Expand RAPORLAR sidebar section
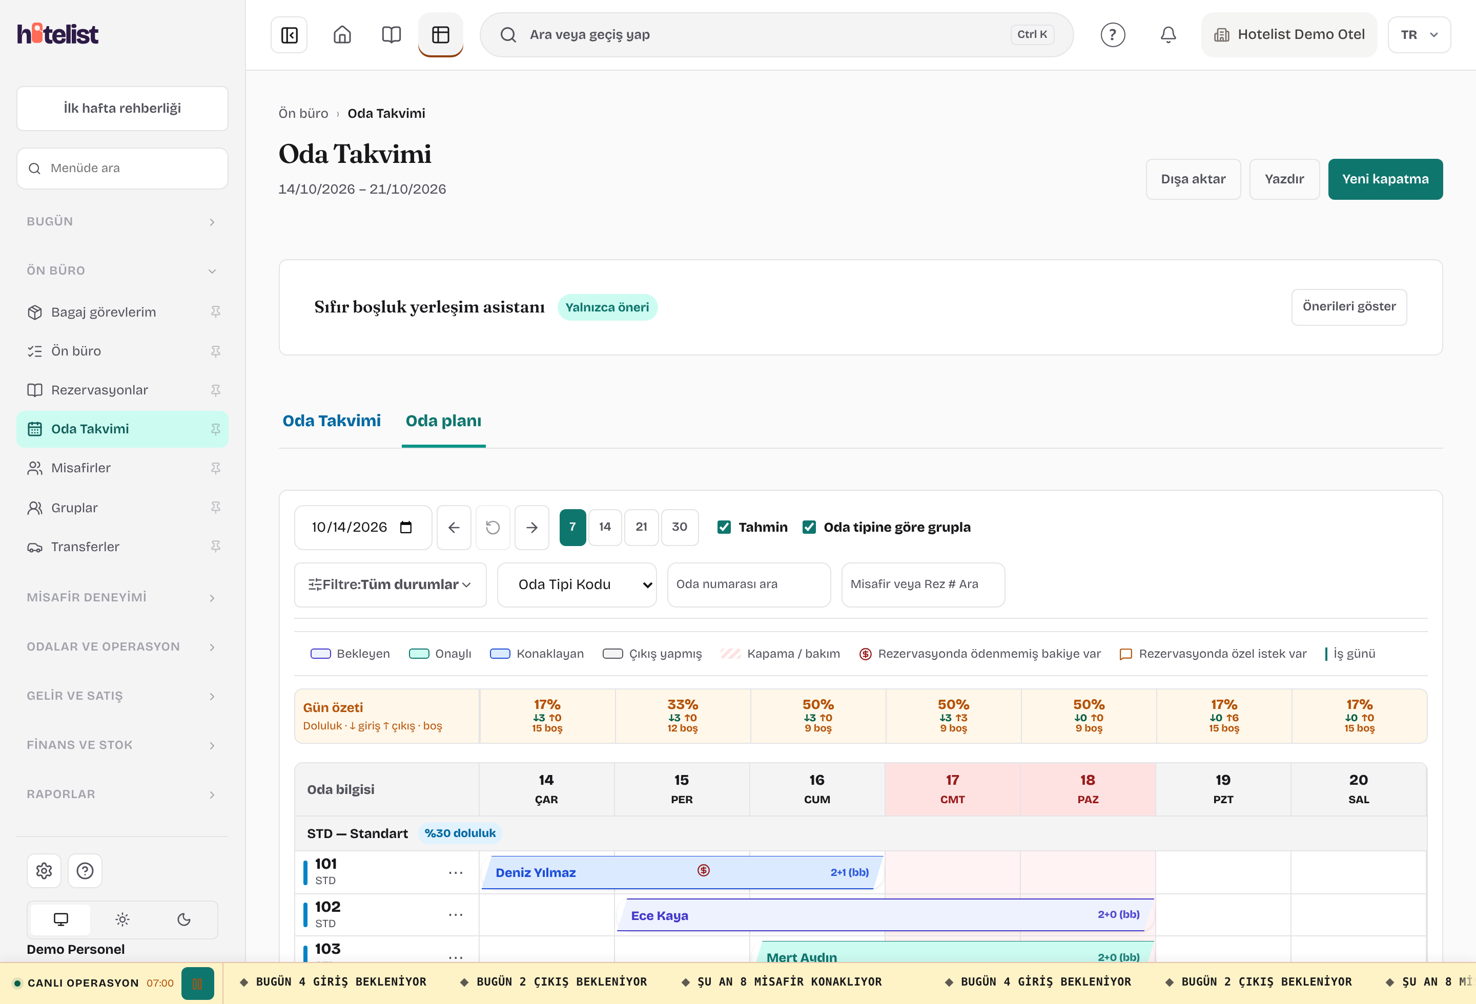This screenshot has height=1004, width=1476. tap(122, 794)
